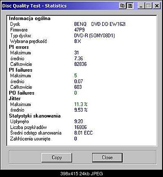Select the Wybrana prędkość label
The image size is (163, 177).
pyautogui.click(x=28, y=41)
